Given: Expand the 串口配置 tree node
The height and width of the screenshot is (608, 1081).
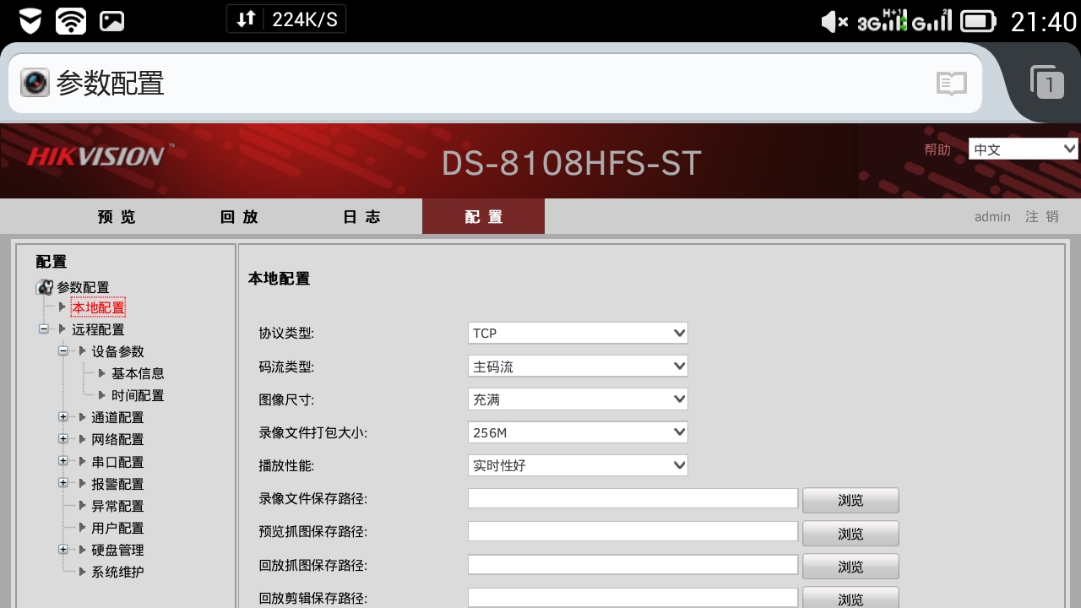Looking at the screenshot, I should click(62, 461).
